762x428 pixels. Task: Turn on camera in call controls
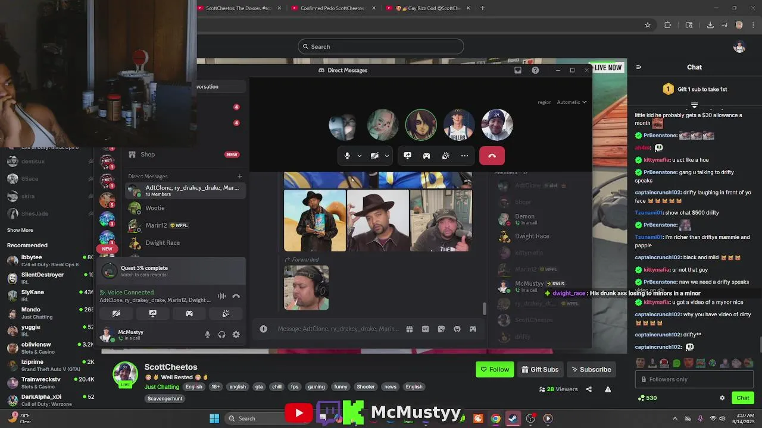pyautogui.click(x=374, y=156)
